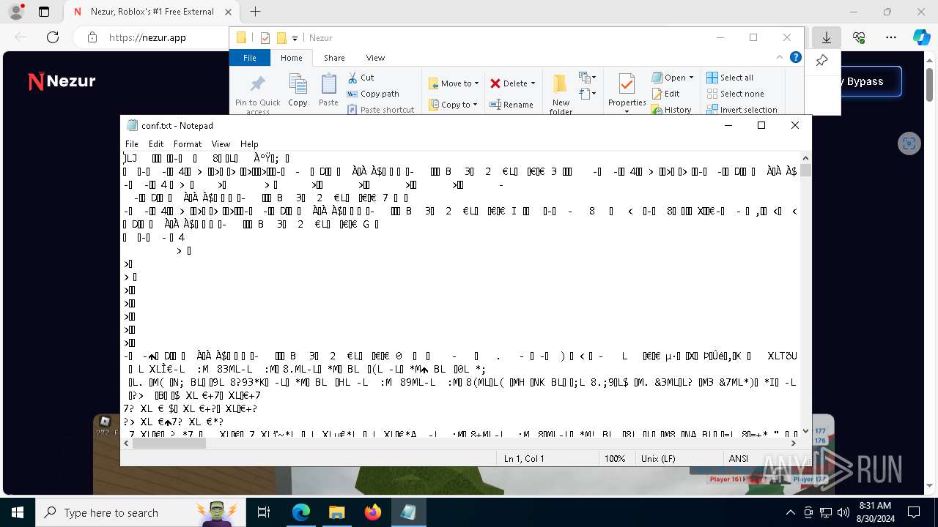Click the browser downloads icon
Screen dimensions: 938x527
click(x=826, y=37)
